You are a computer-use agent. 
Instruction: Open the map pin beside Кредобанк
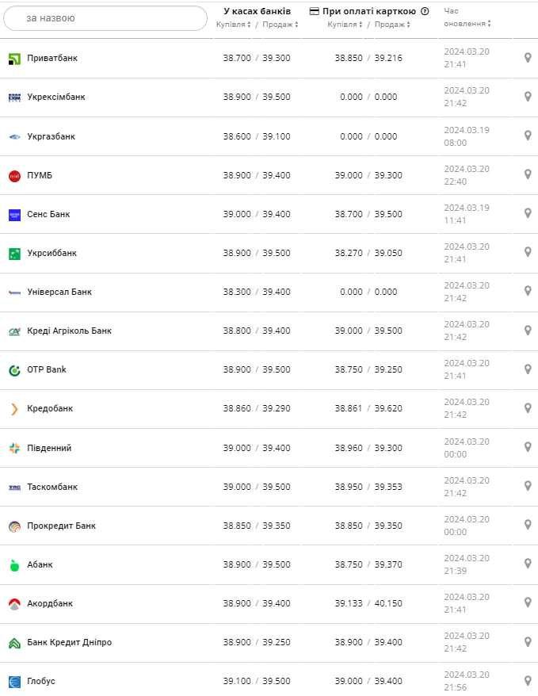point(528,408)
